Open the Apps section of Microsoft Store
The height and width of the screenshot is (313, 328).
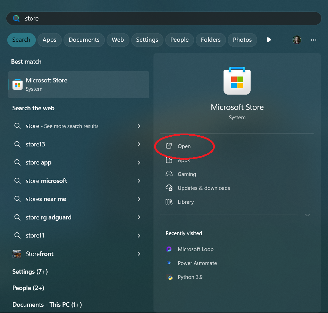pyautogui.click(x=184, y=160)
